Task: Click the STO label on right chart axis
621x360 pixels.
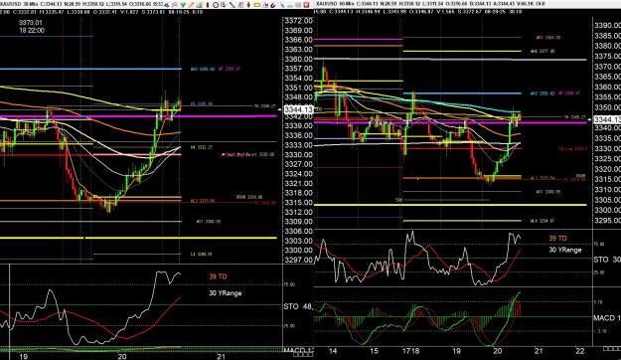Action: pos(607,260)
